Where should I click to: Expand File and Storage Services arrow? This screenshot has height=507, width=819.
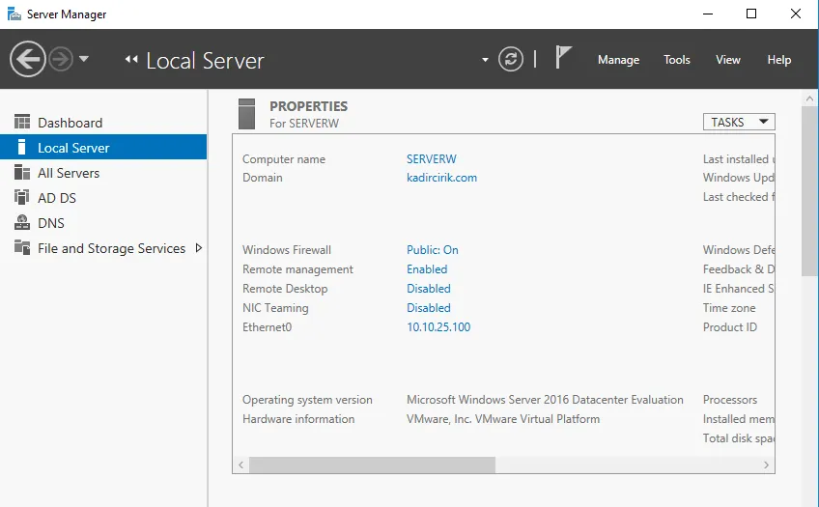(x=199, y=248)
